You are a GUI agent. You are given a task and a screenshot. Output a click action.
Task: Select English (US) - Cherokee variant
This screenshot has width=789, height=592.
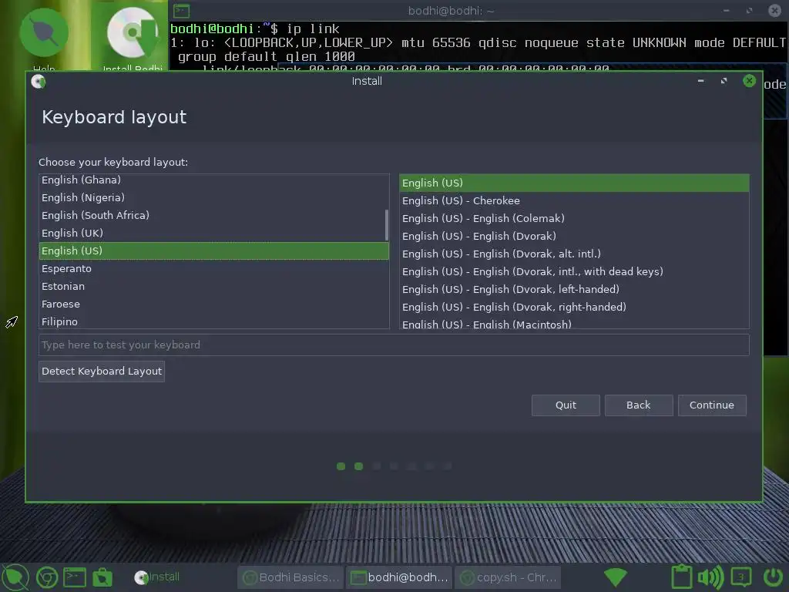click(x=574, y=201)
